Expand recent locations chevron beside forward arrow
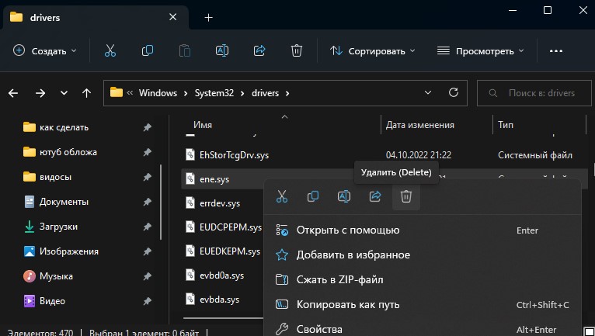 pos(64,93)
